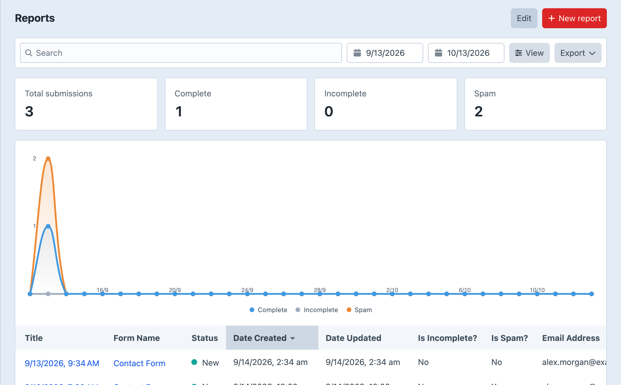
Task: Click the calendar icon beside 10/13/2026
Action: click(x=438, y=53)
